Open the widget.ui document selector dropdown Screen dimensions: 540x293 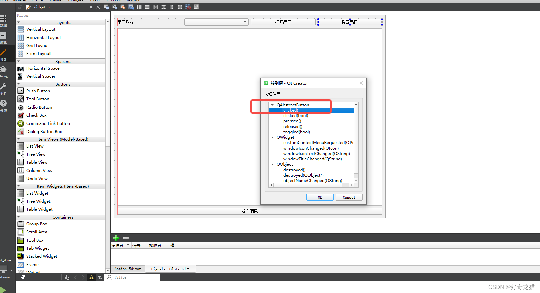(91, 7)
